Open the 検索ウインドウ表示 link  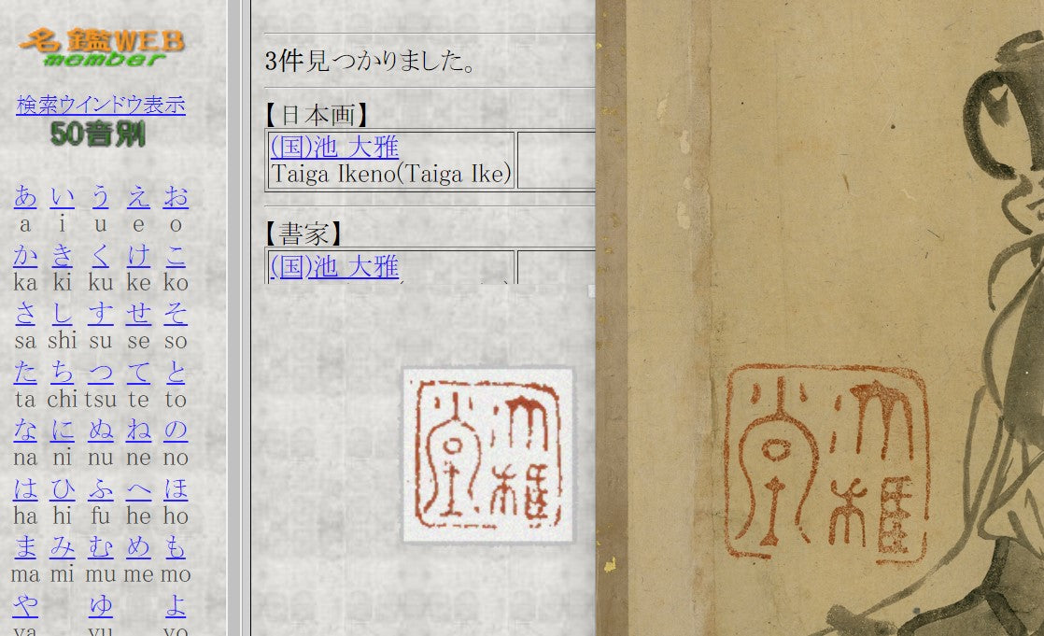pos(101,106)
